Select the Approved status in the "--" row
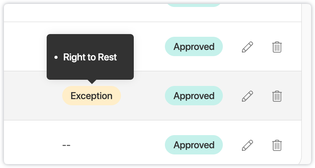The image size is (315, 168). (x=194, y=145)
